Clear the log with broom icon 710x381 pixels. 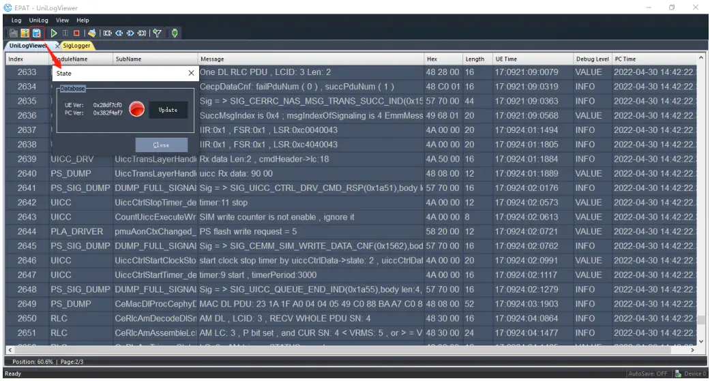92,33
